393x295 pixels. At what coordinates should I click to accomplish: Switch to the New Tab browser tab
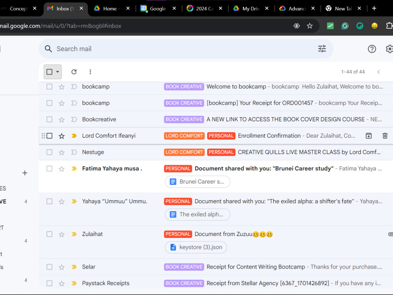(343, 9)
